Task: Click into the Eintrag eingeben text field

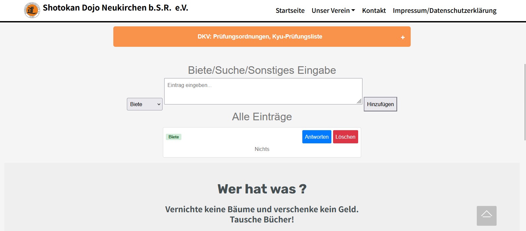Action: pyautogui.click(x=263, y=91)
